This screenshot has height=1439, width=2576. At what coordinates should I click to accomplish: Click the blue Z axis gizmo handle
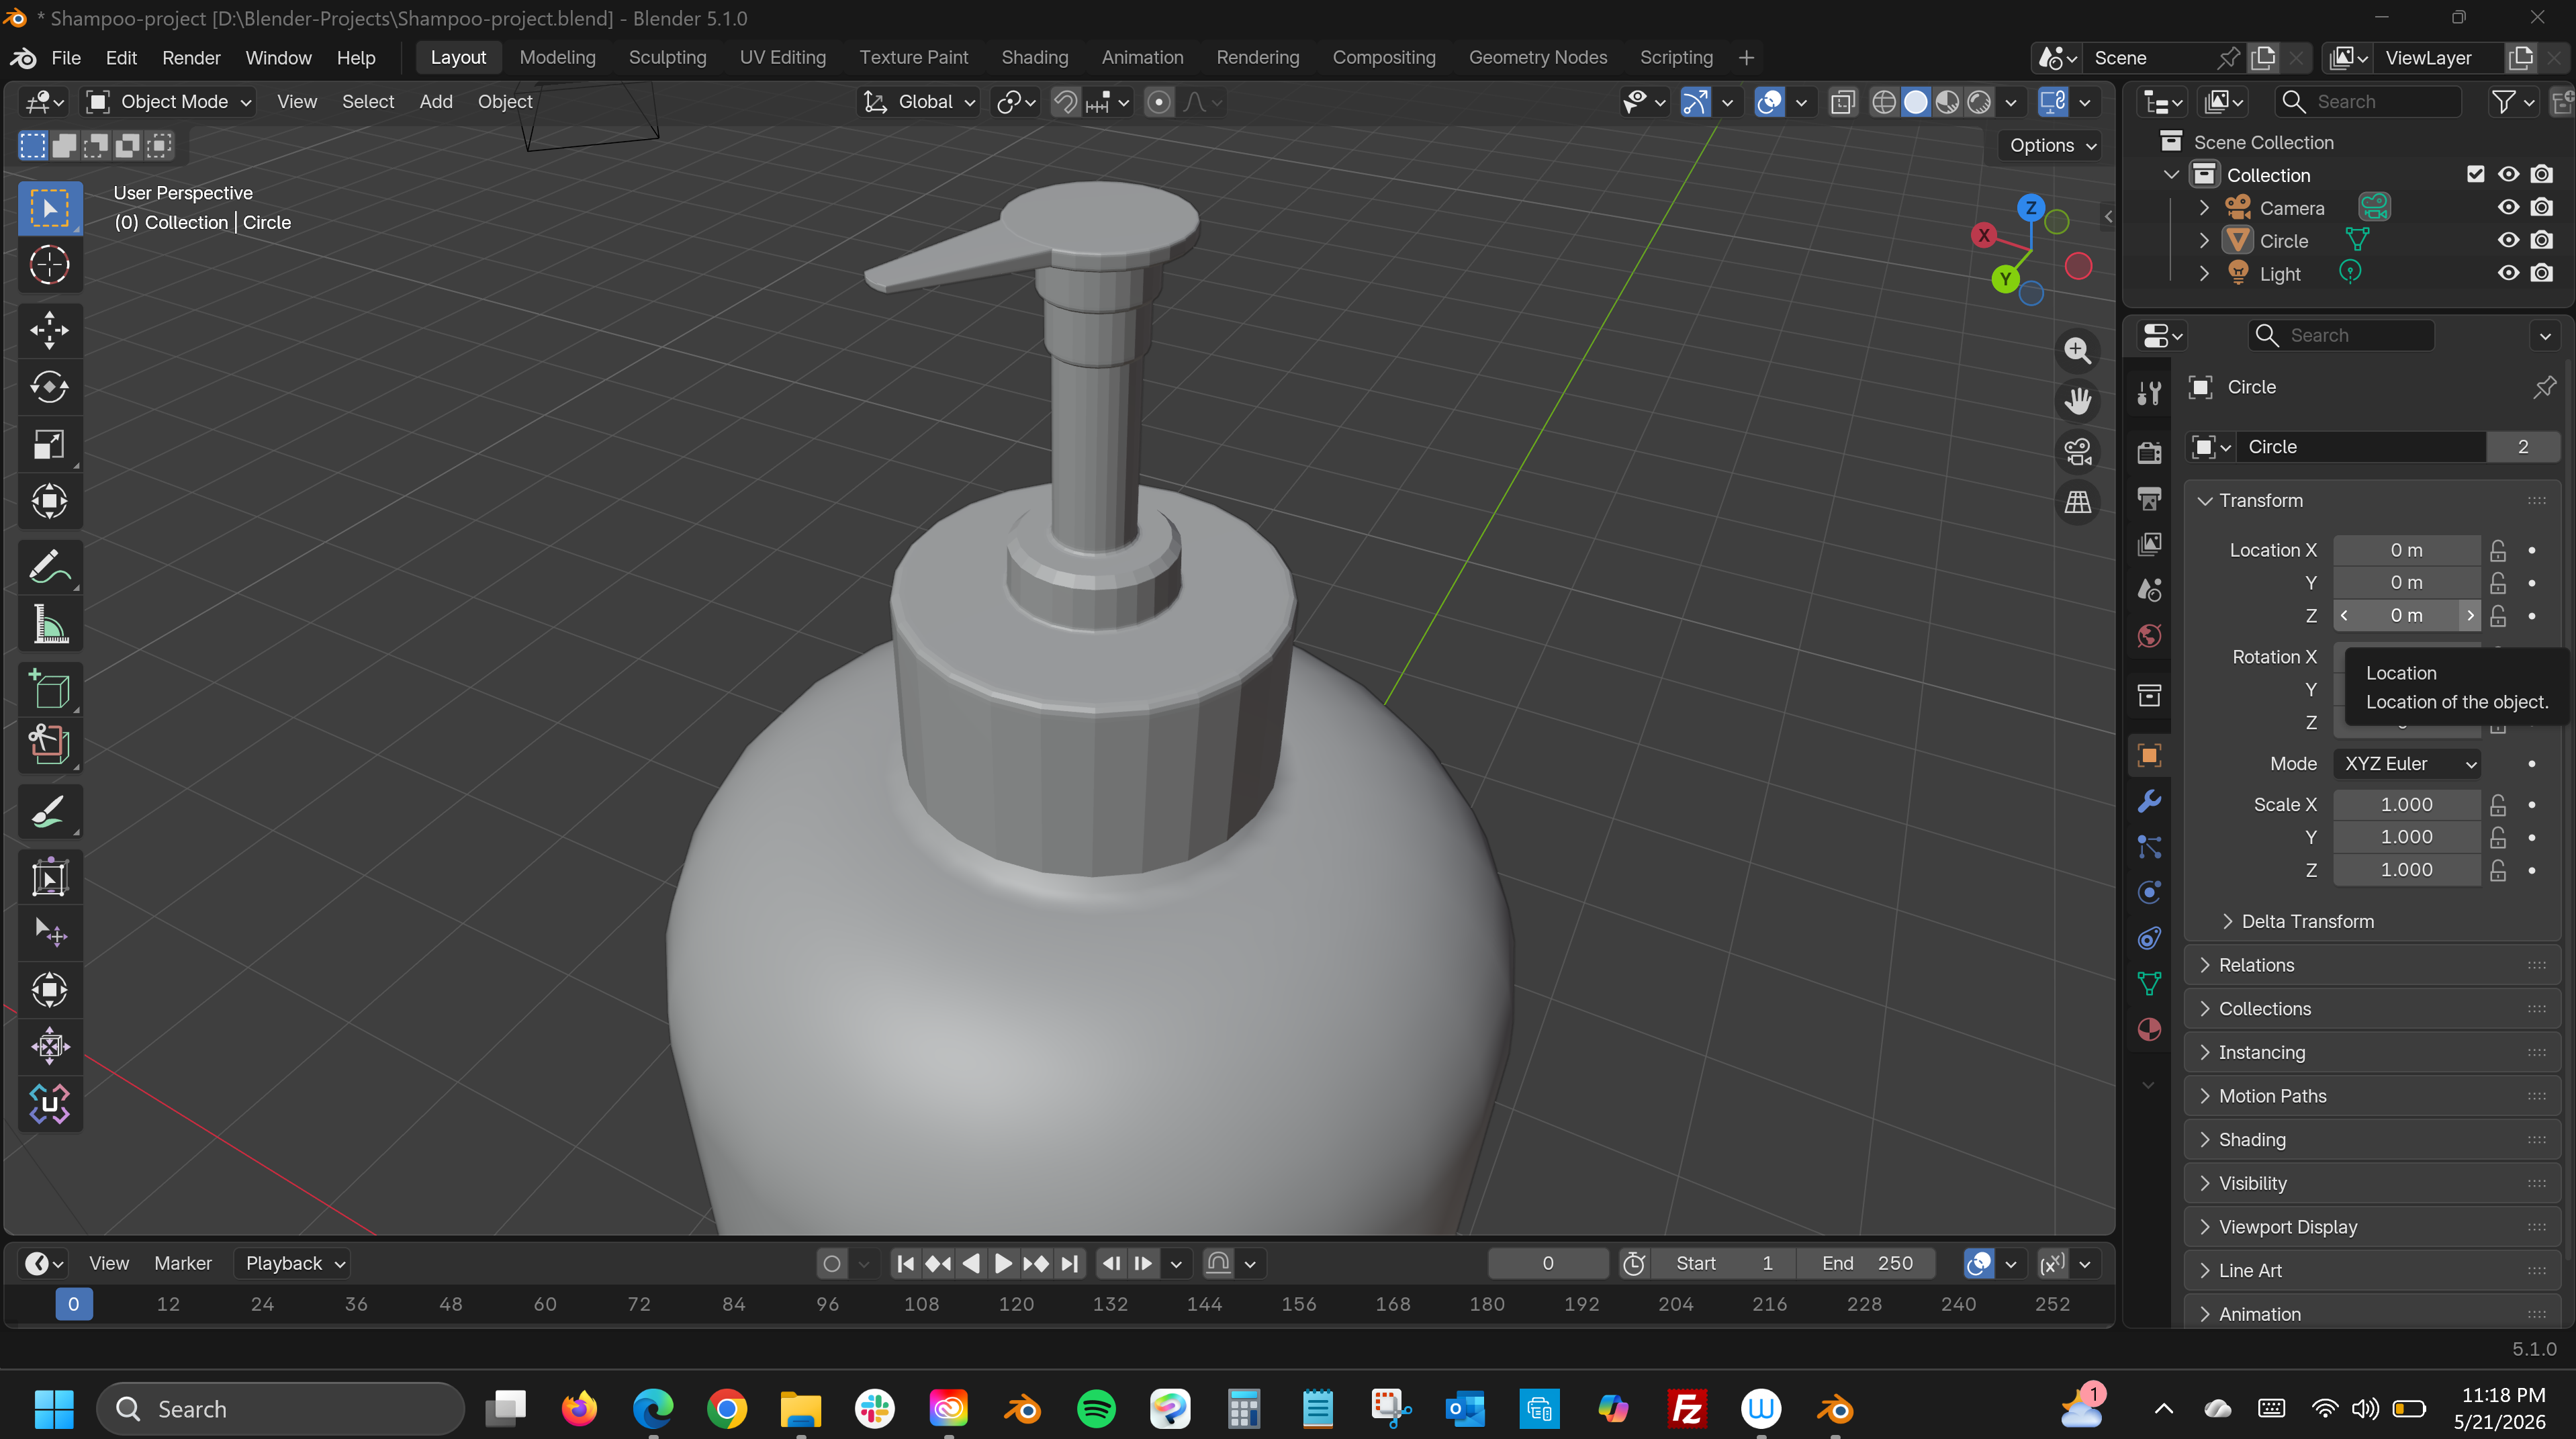pyautogui.click(x=2030, y=208)
